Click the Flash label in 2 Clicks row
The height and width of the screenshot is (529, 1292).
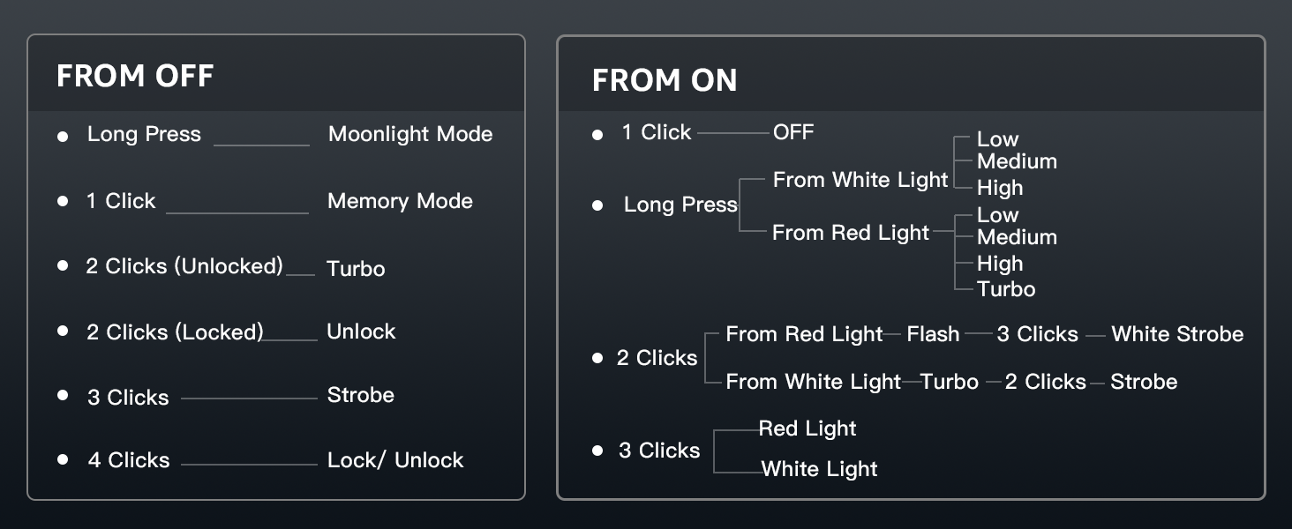tap(933, 334)
